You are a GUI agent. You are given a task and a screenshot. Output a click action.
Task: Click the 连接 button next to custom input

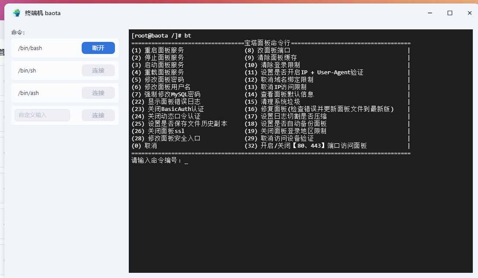click(x=98, y=115)
